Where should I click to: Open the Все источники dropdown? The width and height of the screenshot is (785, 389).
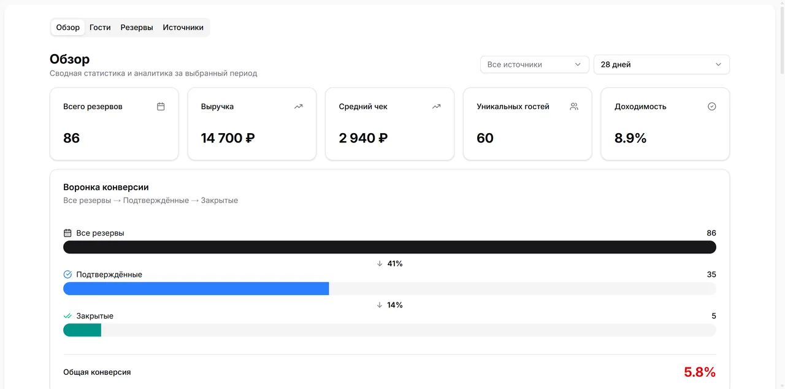pos(535,64)
